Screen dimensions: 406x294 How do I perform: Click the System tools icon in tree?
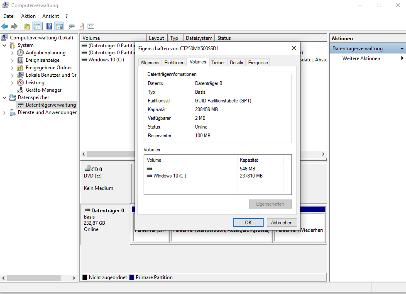(x=12, y=45)
